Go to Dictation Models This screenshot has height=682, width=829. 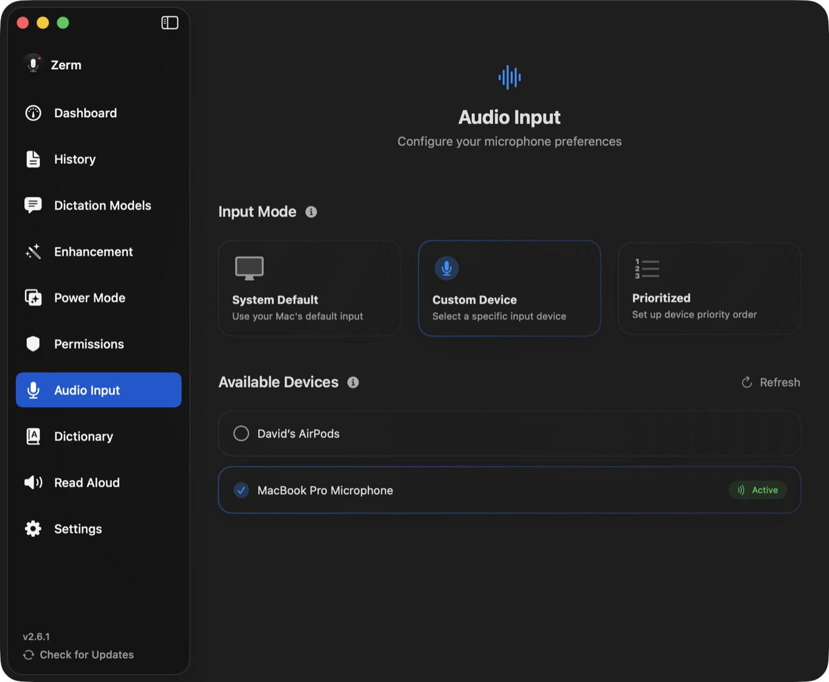click(x=98, y=205)
